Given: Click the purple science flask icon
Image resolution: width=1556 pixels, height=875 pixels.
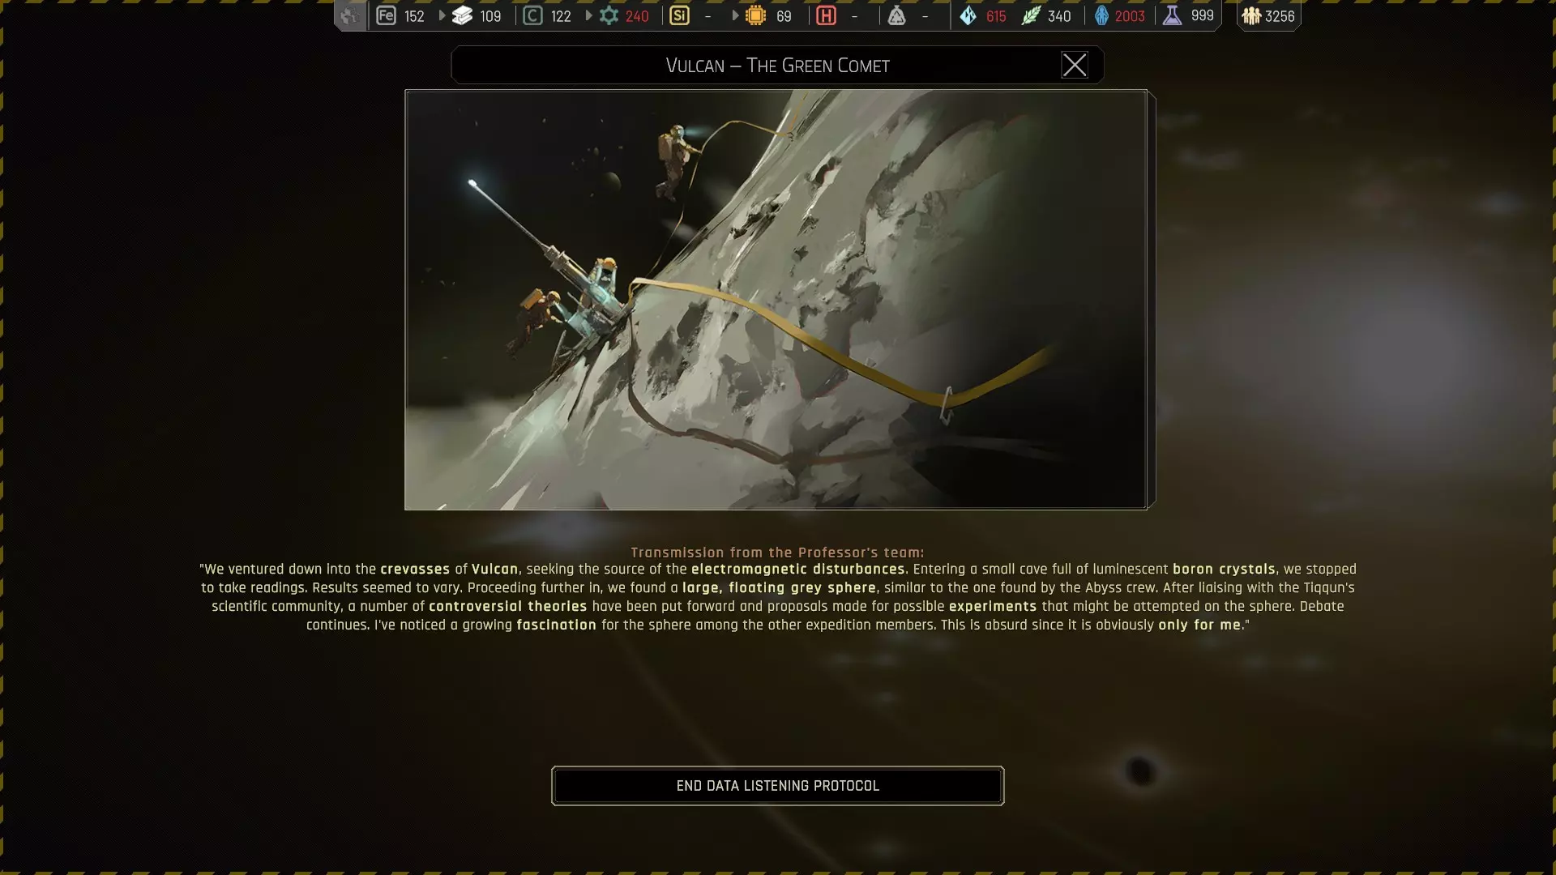Looking at the screenshot, I should (x=1172, y=15).
